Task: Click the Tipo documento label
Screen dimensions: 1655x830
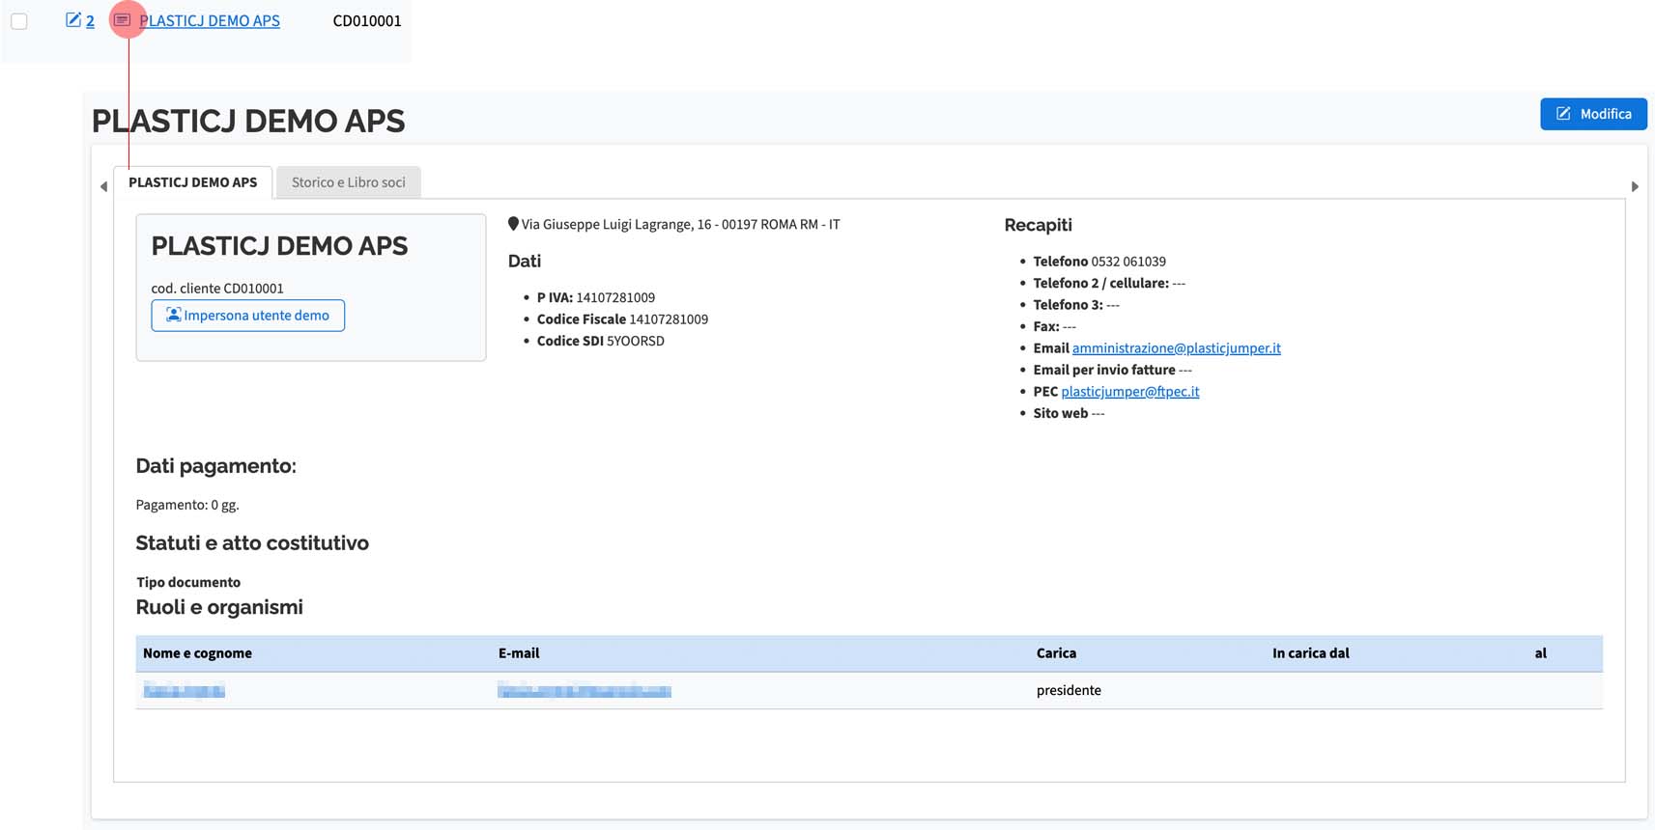Action: [x=188, y=582]
